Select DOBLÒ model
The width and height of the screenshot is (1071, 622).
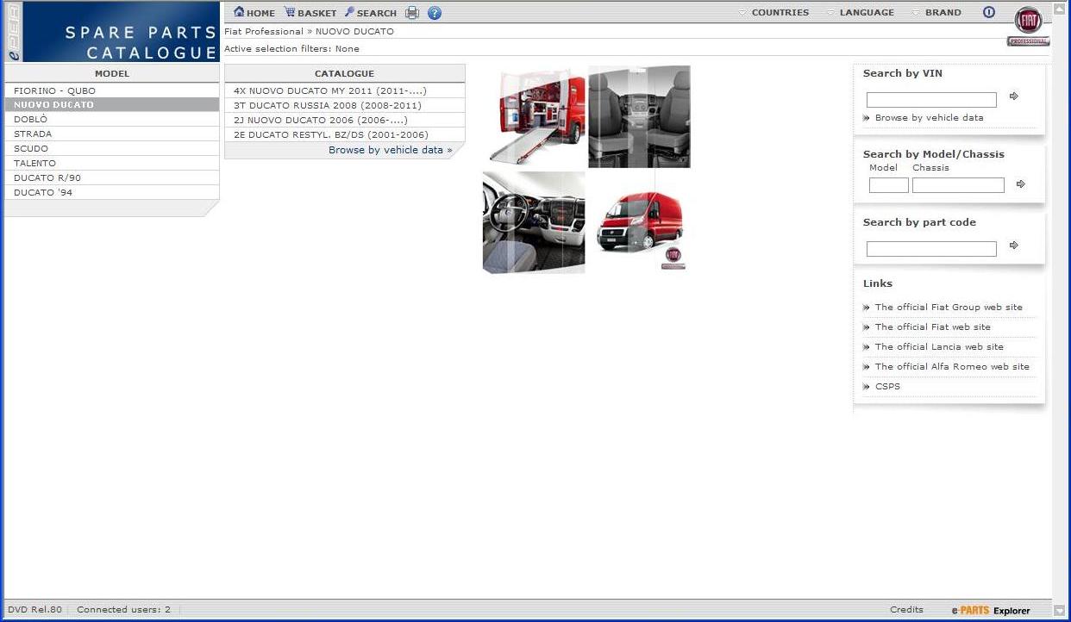pos(112,120)
